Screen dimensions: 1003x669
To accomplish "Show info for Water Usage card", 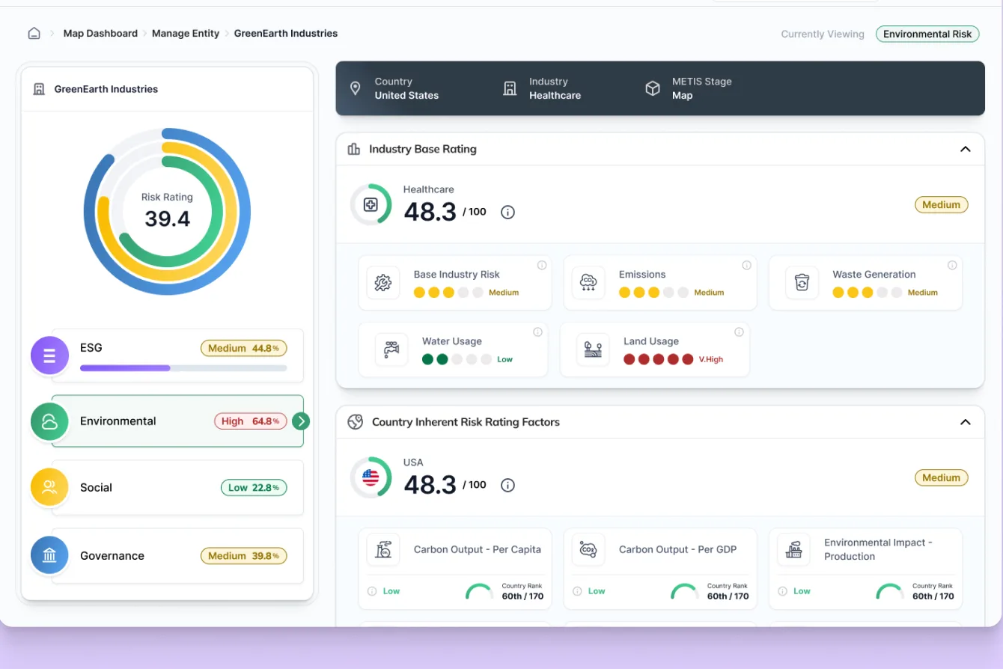I will coord(537,332).
